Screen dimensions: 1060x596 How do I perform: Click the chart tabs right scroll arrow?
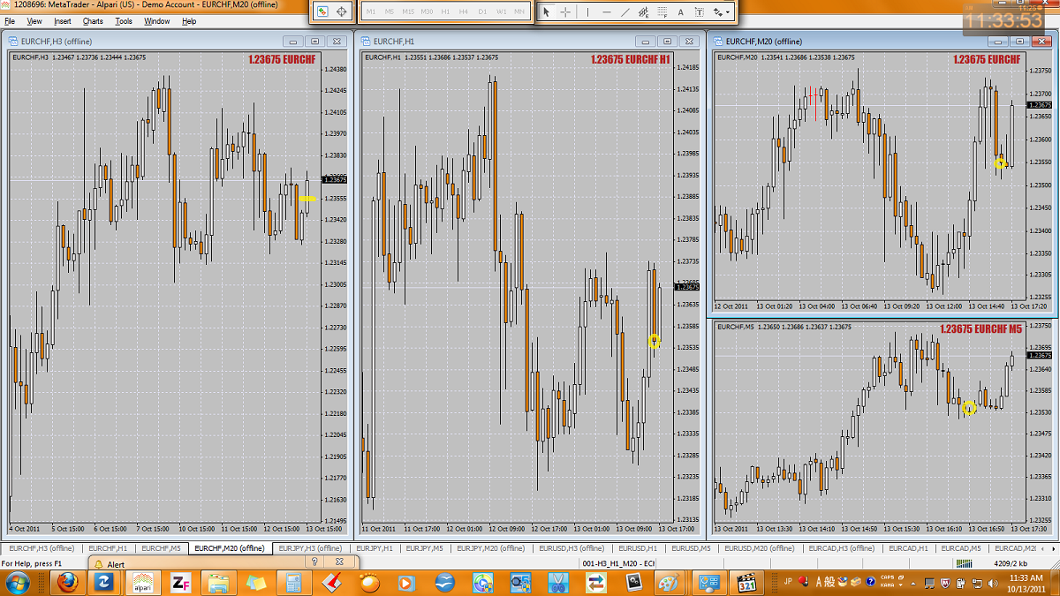point(1054,548)
